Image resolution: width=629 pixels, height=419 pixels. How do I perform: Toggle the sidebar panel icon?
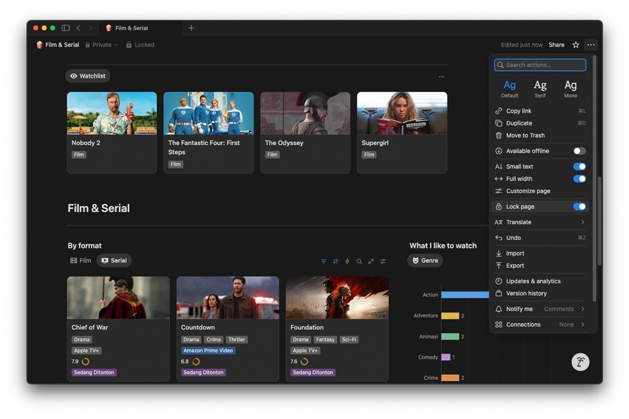[x=65, y=28]
